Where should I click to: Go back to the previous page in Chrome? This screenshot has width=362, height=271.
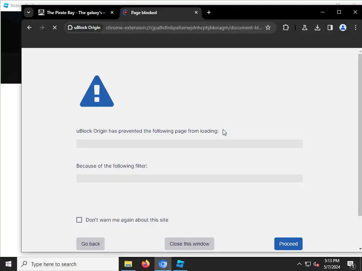tap(29, 28)
